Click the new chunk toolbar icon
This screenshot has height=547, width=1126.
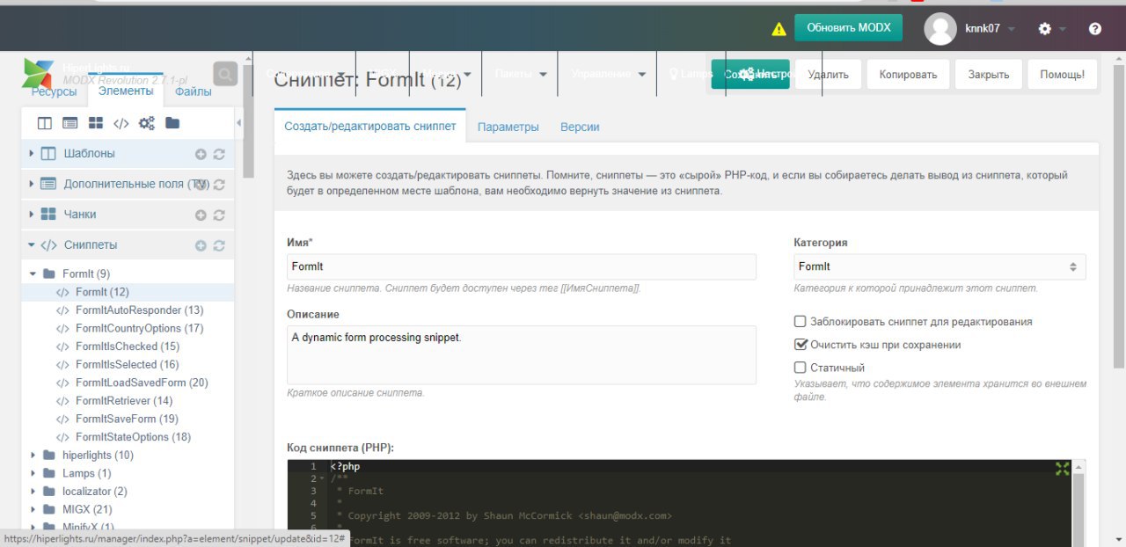point(95,123)
